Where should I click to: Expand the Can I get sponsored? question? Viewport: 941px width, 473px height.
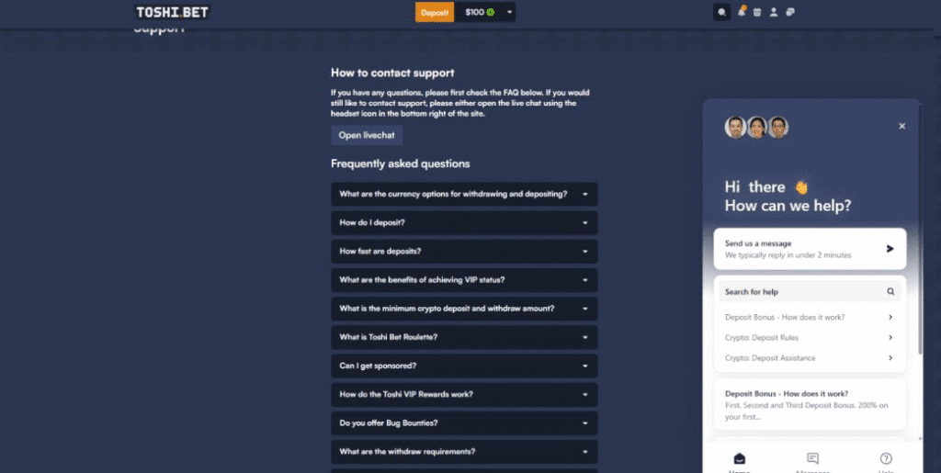pyautogui.click(x=464, y=366)
